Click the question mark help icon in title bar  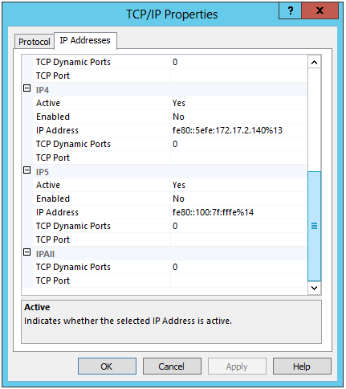tap(290, 10)
